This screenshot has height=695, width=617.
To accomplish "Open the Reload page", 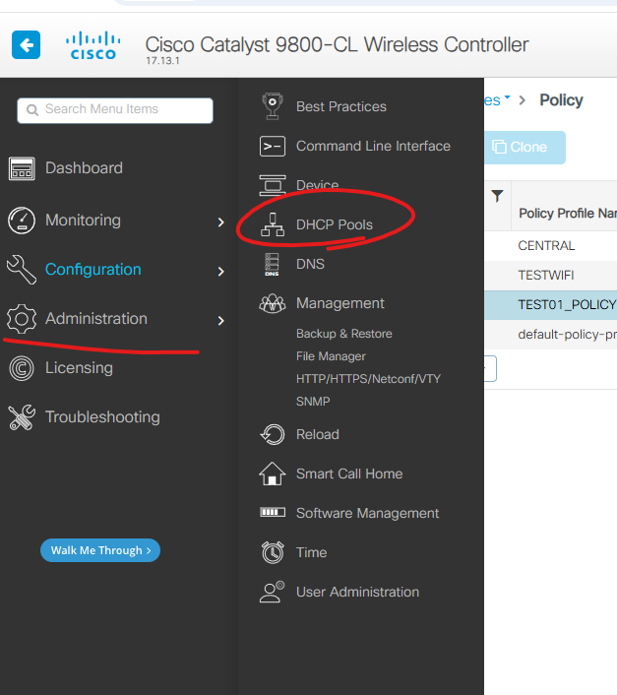I will (x=318, y=434).
